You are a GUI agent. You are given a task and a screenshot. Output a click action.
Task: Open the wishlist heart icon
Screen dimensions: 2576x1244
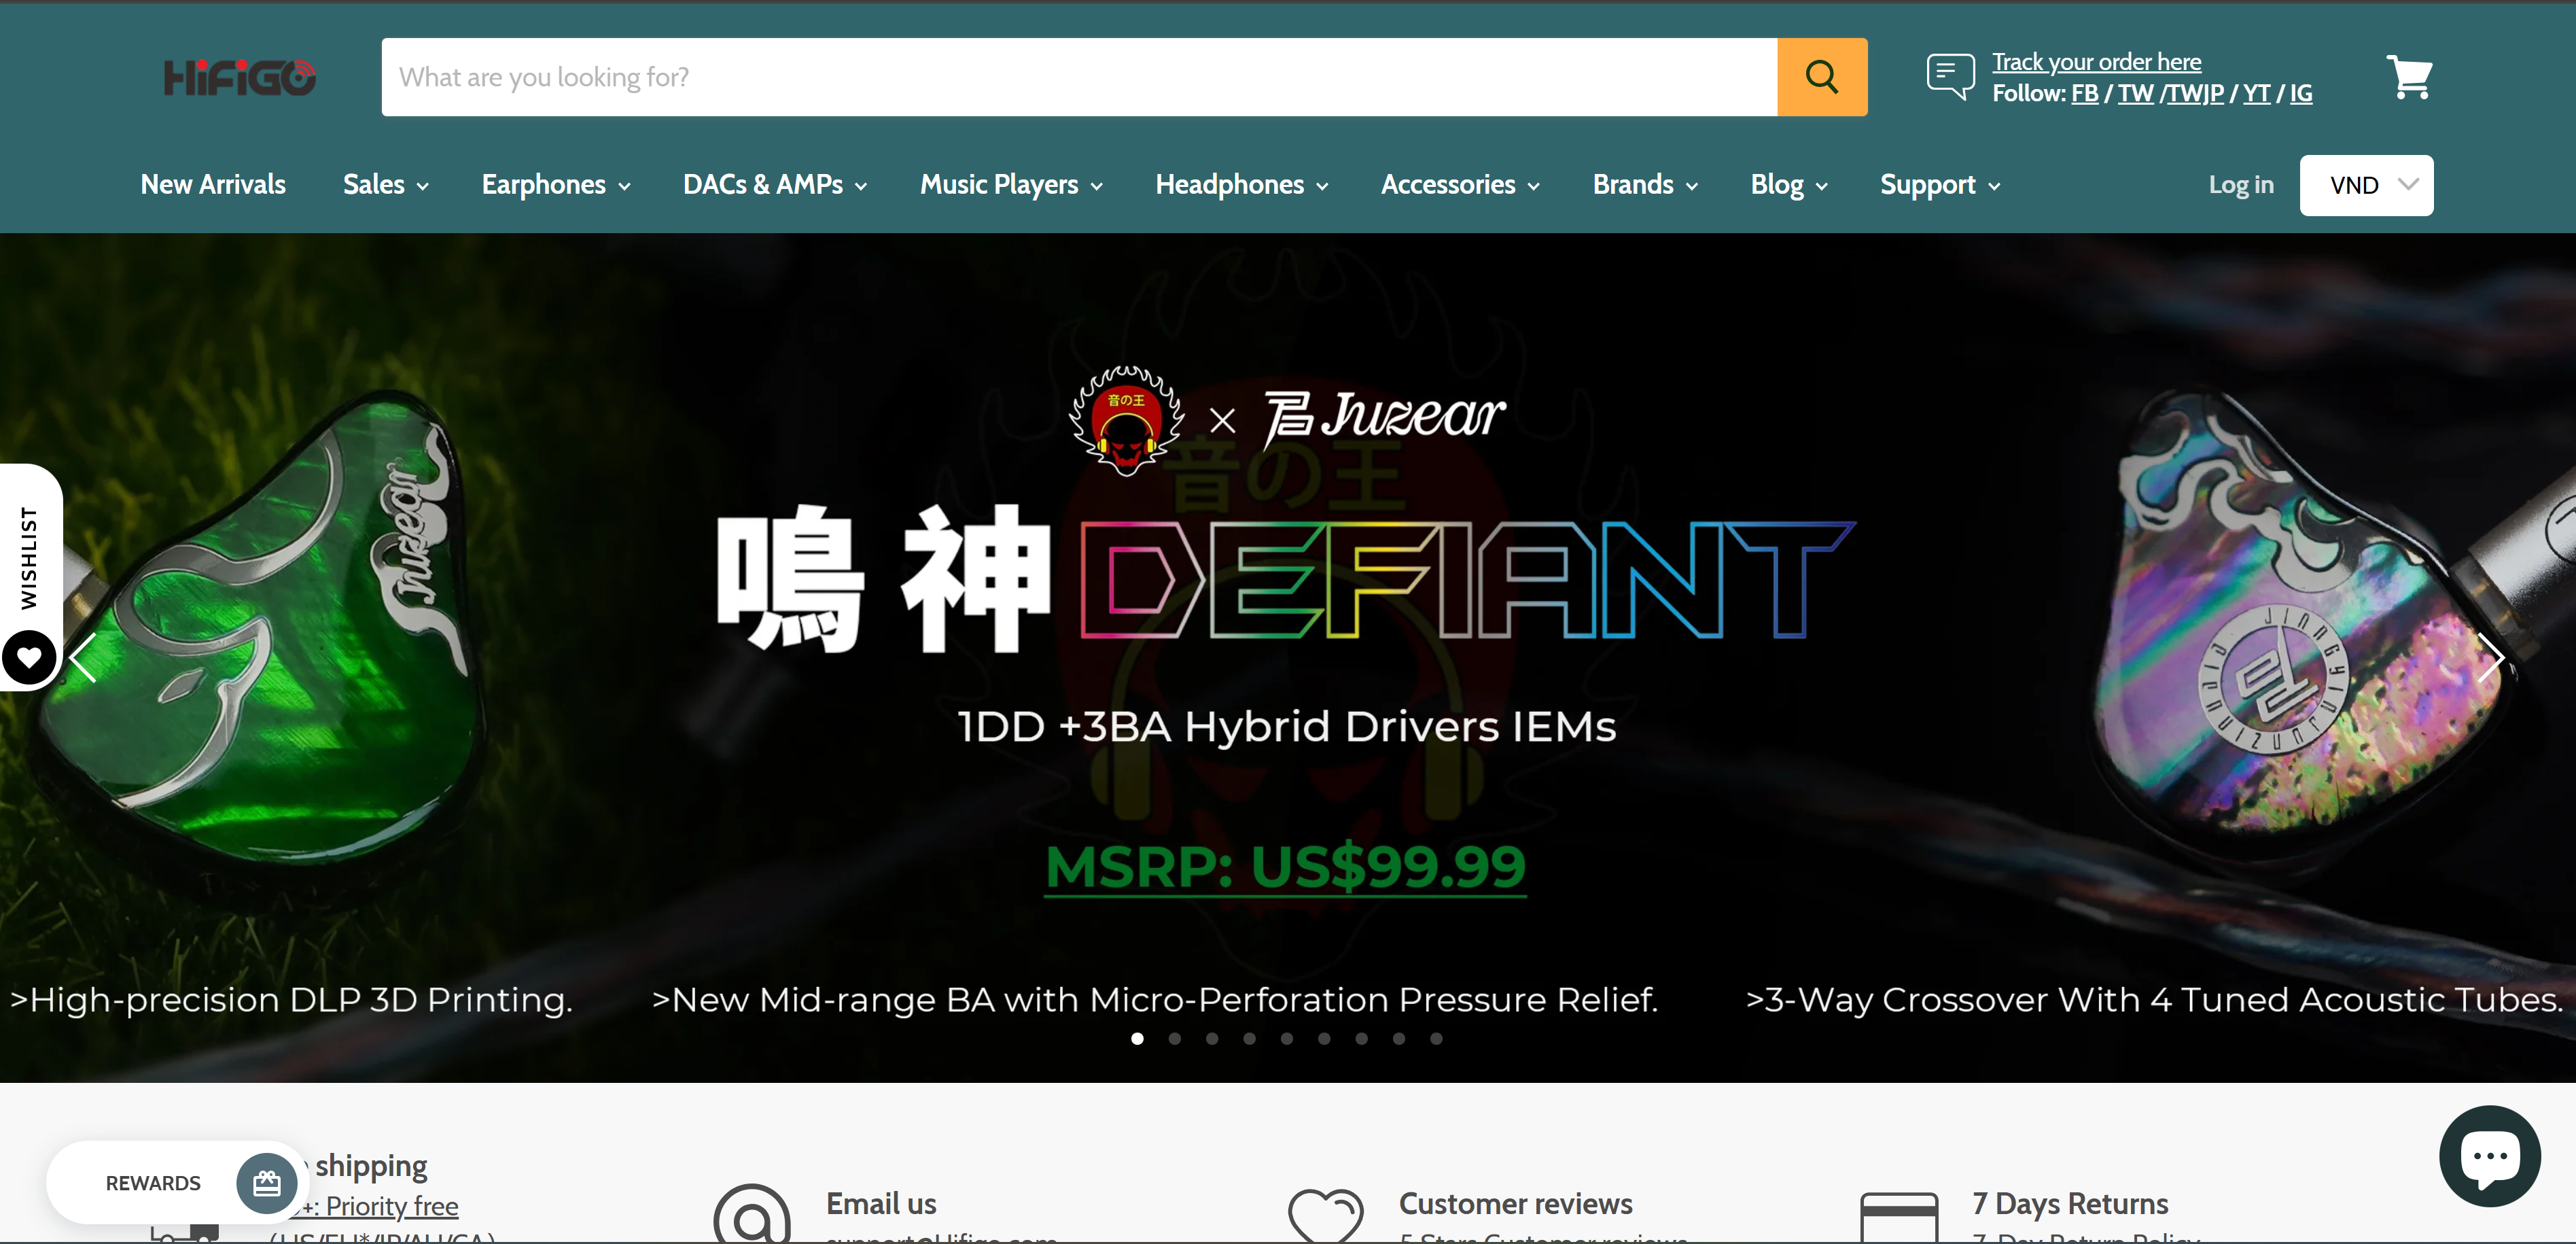[x=29, y=657]
